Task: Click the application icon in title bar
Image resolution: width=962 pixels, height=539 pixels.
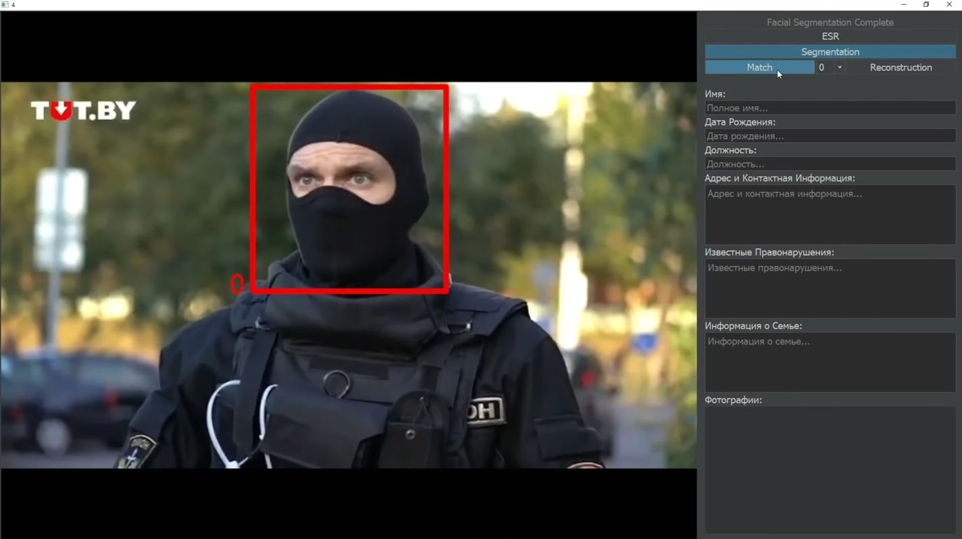Action: [5, 5]
